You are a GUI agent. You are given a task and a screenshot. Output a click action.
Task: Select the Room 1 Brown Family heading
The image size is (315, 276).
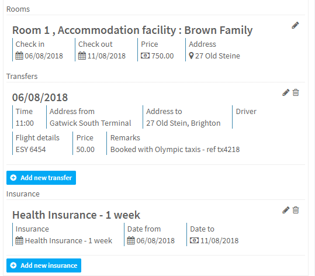(x=133, y=30)
